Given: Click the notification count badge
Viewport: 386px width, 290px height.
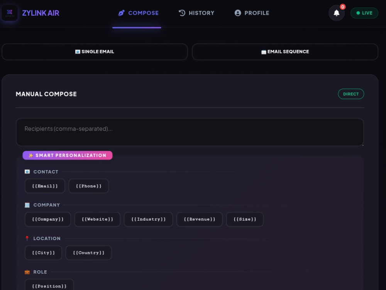Looking at the screenshot, I should [342, 7].
